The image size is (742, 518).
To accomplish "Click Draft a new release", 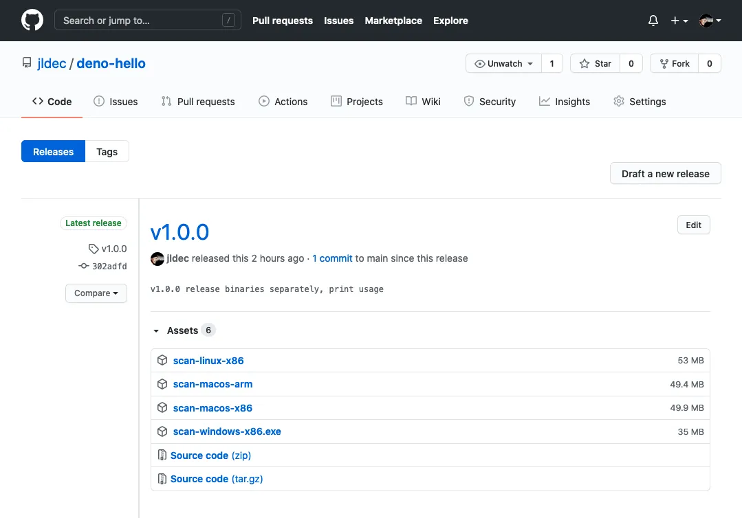I will pos(664,173).
